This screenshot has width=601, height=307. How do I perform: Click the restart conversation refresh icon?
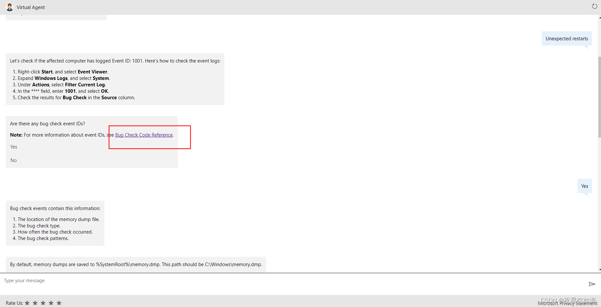click(595, 6)
